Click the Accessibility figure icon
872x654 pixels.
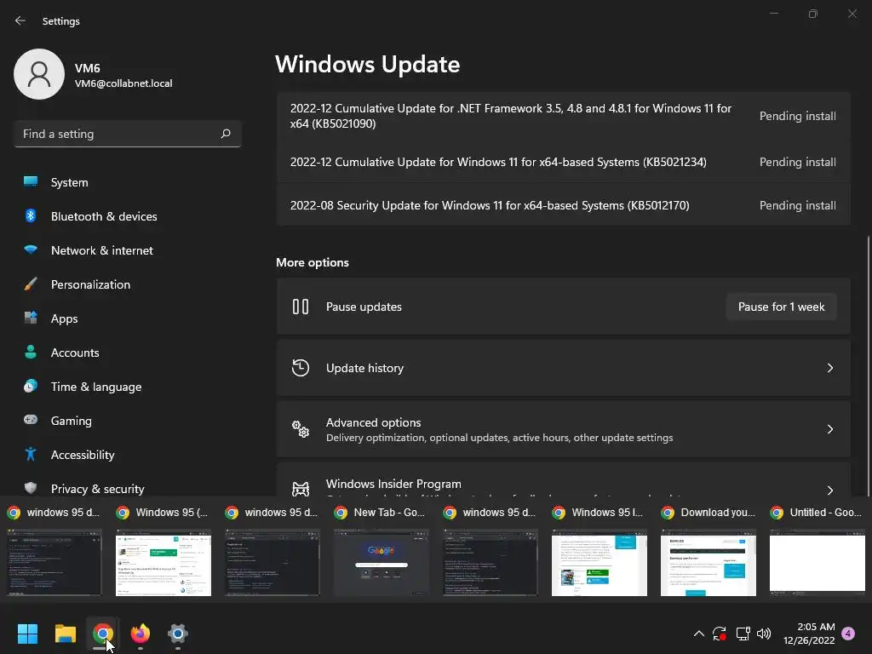31,455
